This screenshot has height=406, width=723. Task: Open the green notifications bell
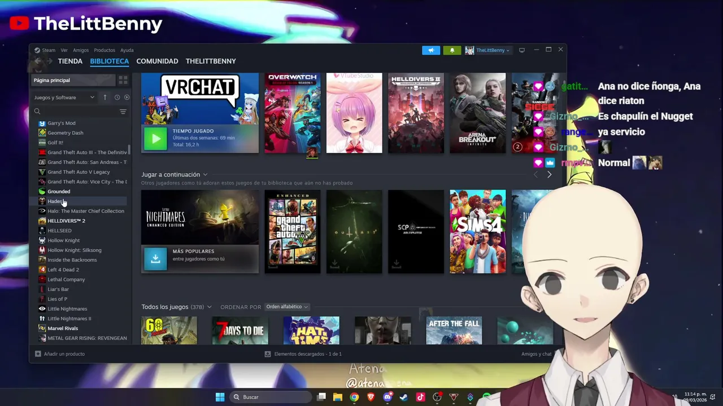pos(452,50)
